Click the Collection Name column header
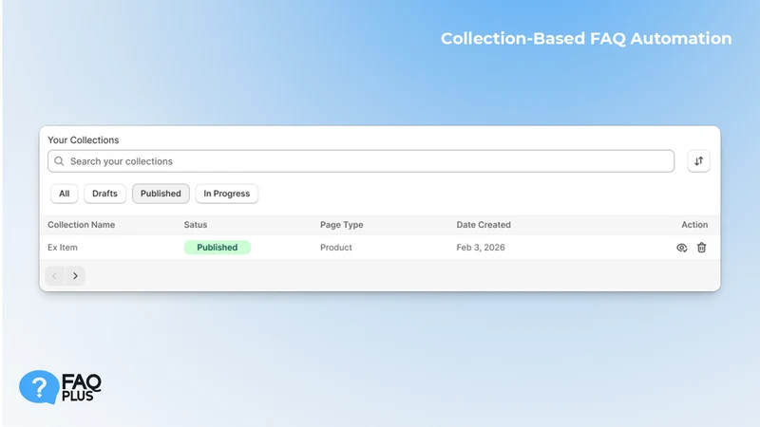Screen dimensions: 760x427 pyautogui.click(x=81, y=225)
